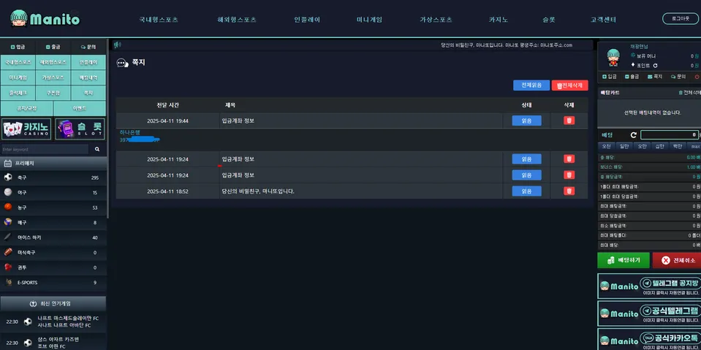Open the 슬롯 slot machine banner

(x=80, y=129)
